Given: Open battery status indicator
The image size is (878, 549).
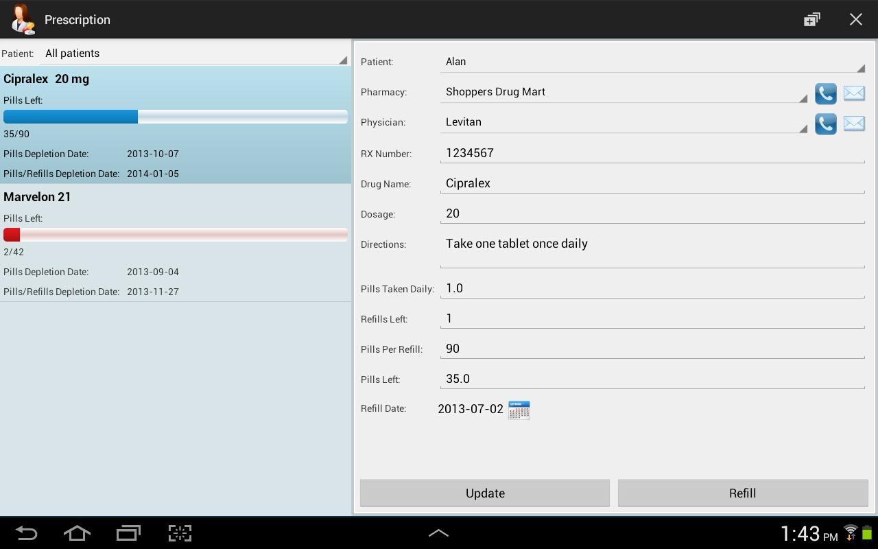Looking at the screenshot, I should pos(867,533).
